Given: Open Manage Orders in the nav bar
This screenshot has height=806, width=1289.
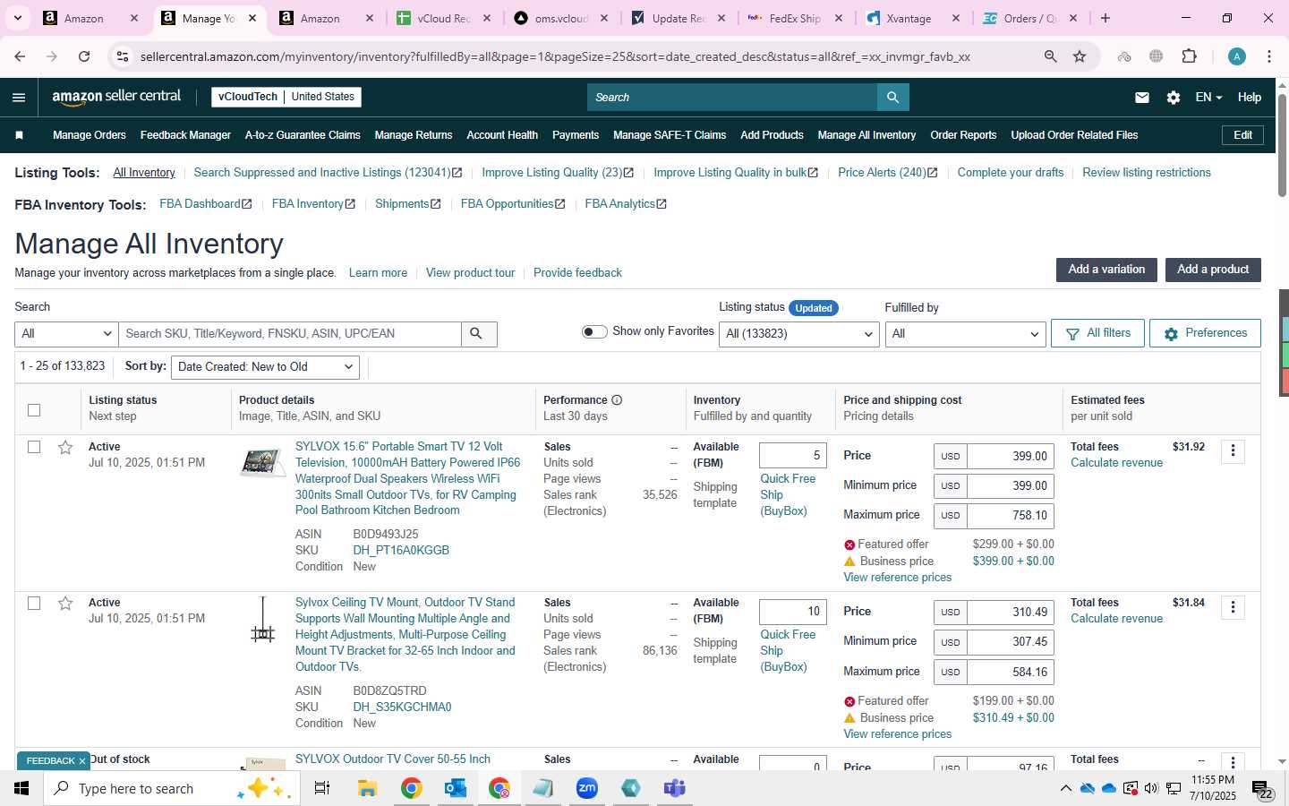Looking at the screenshot, I should pyautogui.click(x=90, y=135).
